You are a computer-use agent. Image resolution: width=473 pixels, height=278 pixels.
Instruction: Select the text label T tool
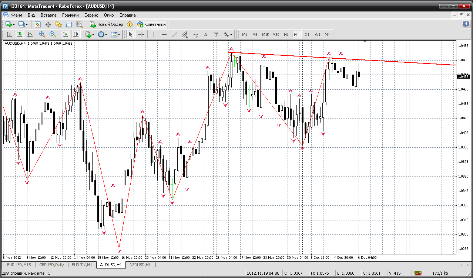[x=216, y=34]
